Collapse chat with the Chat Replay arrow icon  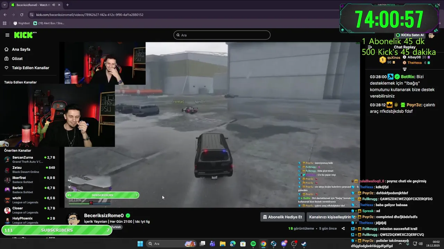pos(370,47)
